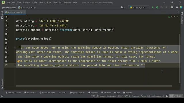Click youtubevideos project breadcrumb
184x103 pixels.
9,7
